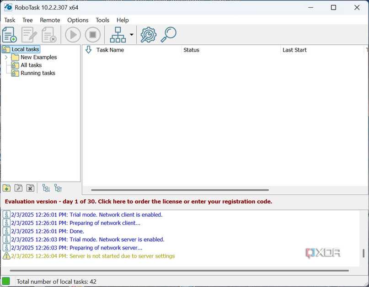Image resolution: width=369 pixels, height=287 pixels.
Task: Sort by the Task Name column header
Action: pos(110,50)
